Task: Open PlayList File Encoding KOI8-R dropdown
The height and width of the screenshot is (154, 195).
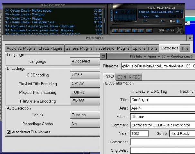Action: click(x=85, y=92)
